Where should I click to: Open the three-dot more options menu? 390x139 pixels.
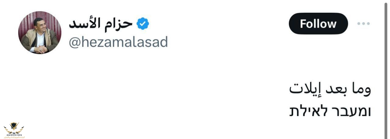(363, 24)
